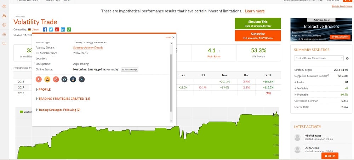Click the Simulate This button
Viewport: 354px width, 160px height.
(x=258, y=23)
